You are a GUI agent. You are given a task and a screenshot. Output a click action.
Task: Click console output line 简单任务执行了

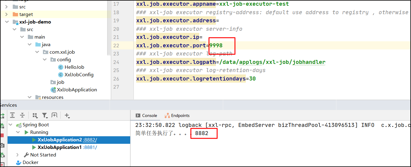(172, 133)
